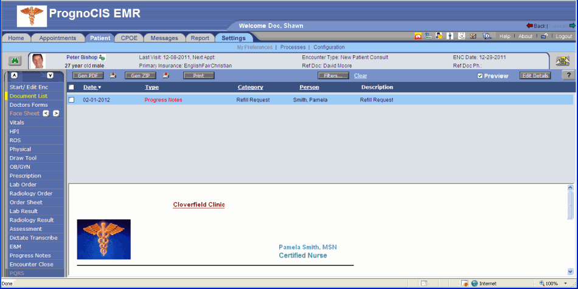Viewport: 578px width, 289px height.
Task: Click preview pane scrollbar down arrow
Action: (x=570, y=272)
